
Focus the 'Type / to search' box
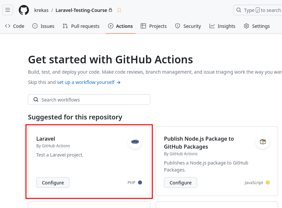pos(258,10)
